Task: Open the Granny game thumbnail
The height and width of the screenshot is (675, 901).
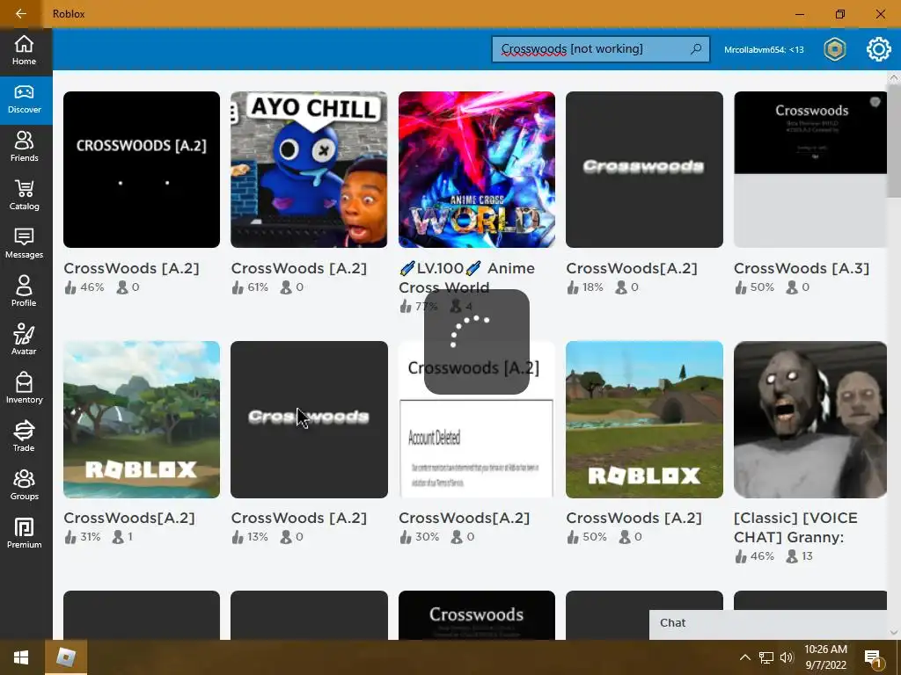Action: click(810, 419)
